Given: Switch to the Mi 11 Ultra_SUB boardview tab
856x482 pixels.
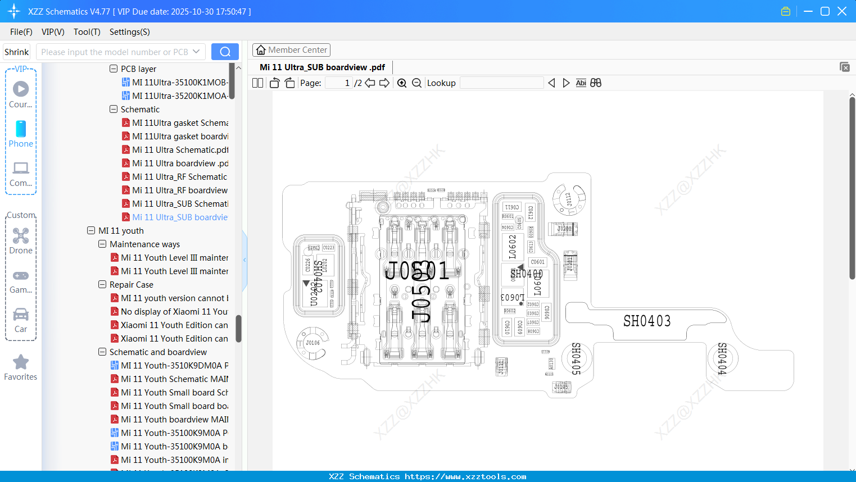Looking at the screenshot, I should pos(320,67).
